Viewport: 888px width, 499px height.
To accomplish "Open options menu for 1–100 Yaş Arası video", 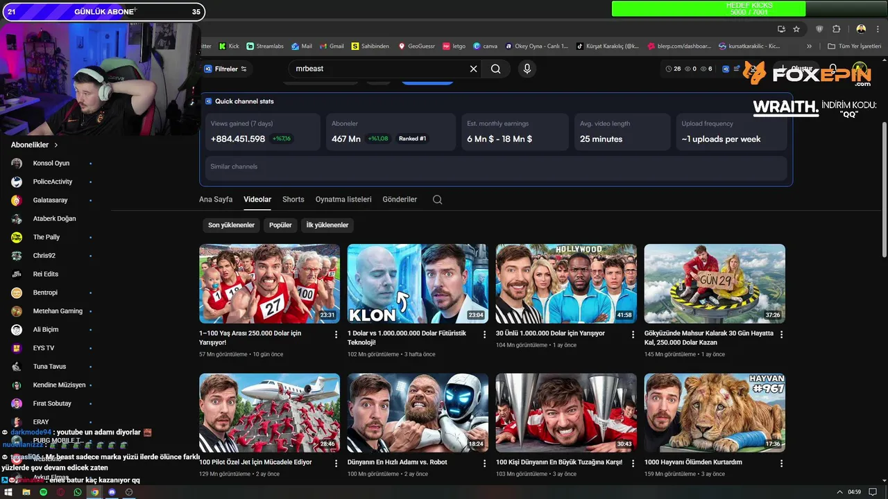I will 336,334.
